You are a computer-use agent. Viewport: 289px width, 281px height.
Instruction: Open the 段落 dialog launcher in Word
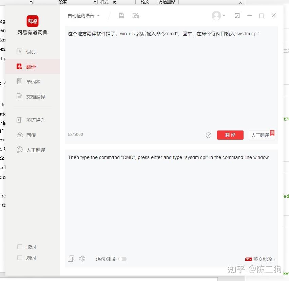click(x=95, y=3)
